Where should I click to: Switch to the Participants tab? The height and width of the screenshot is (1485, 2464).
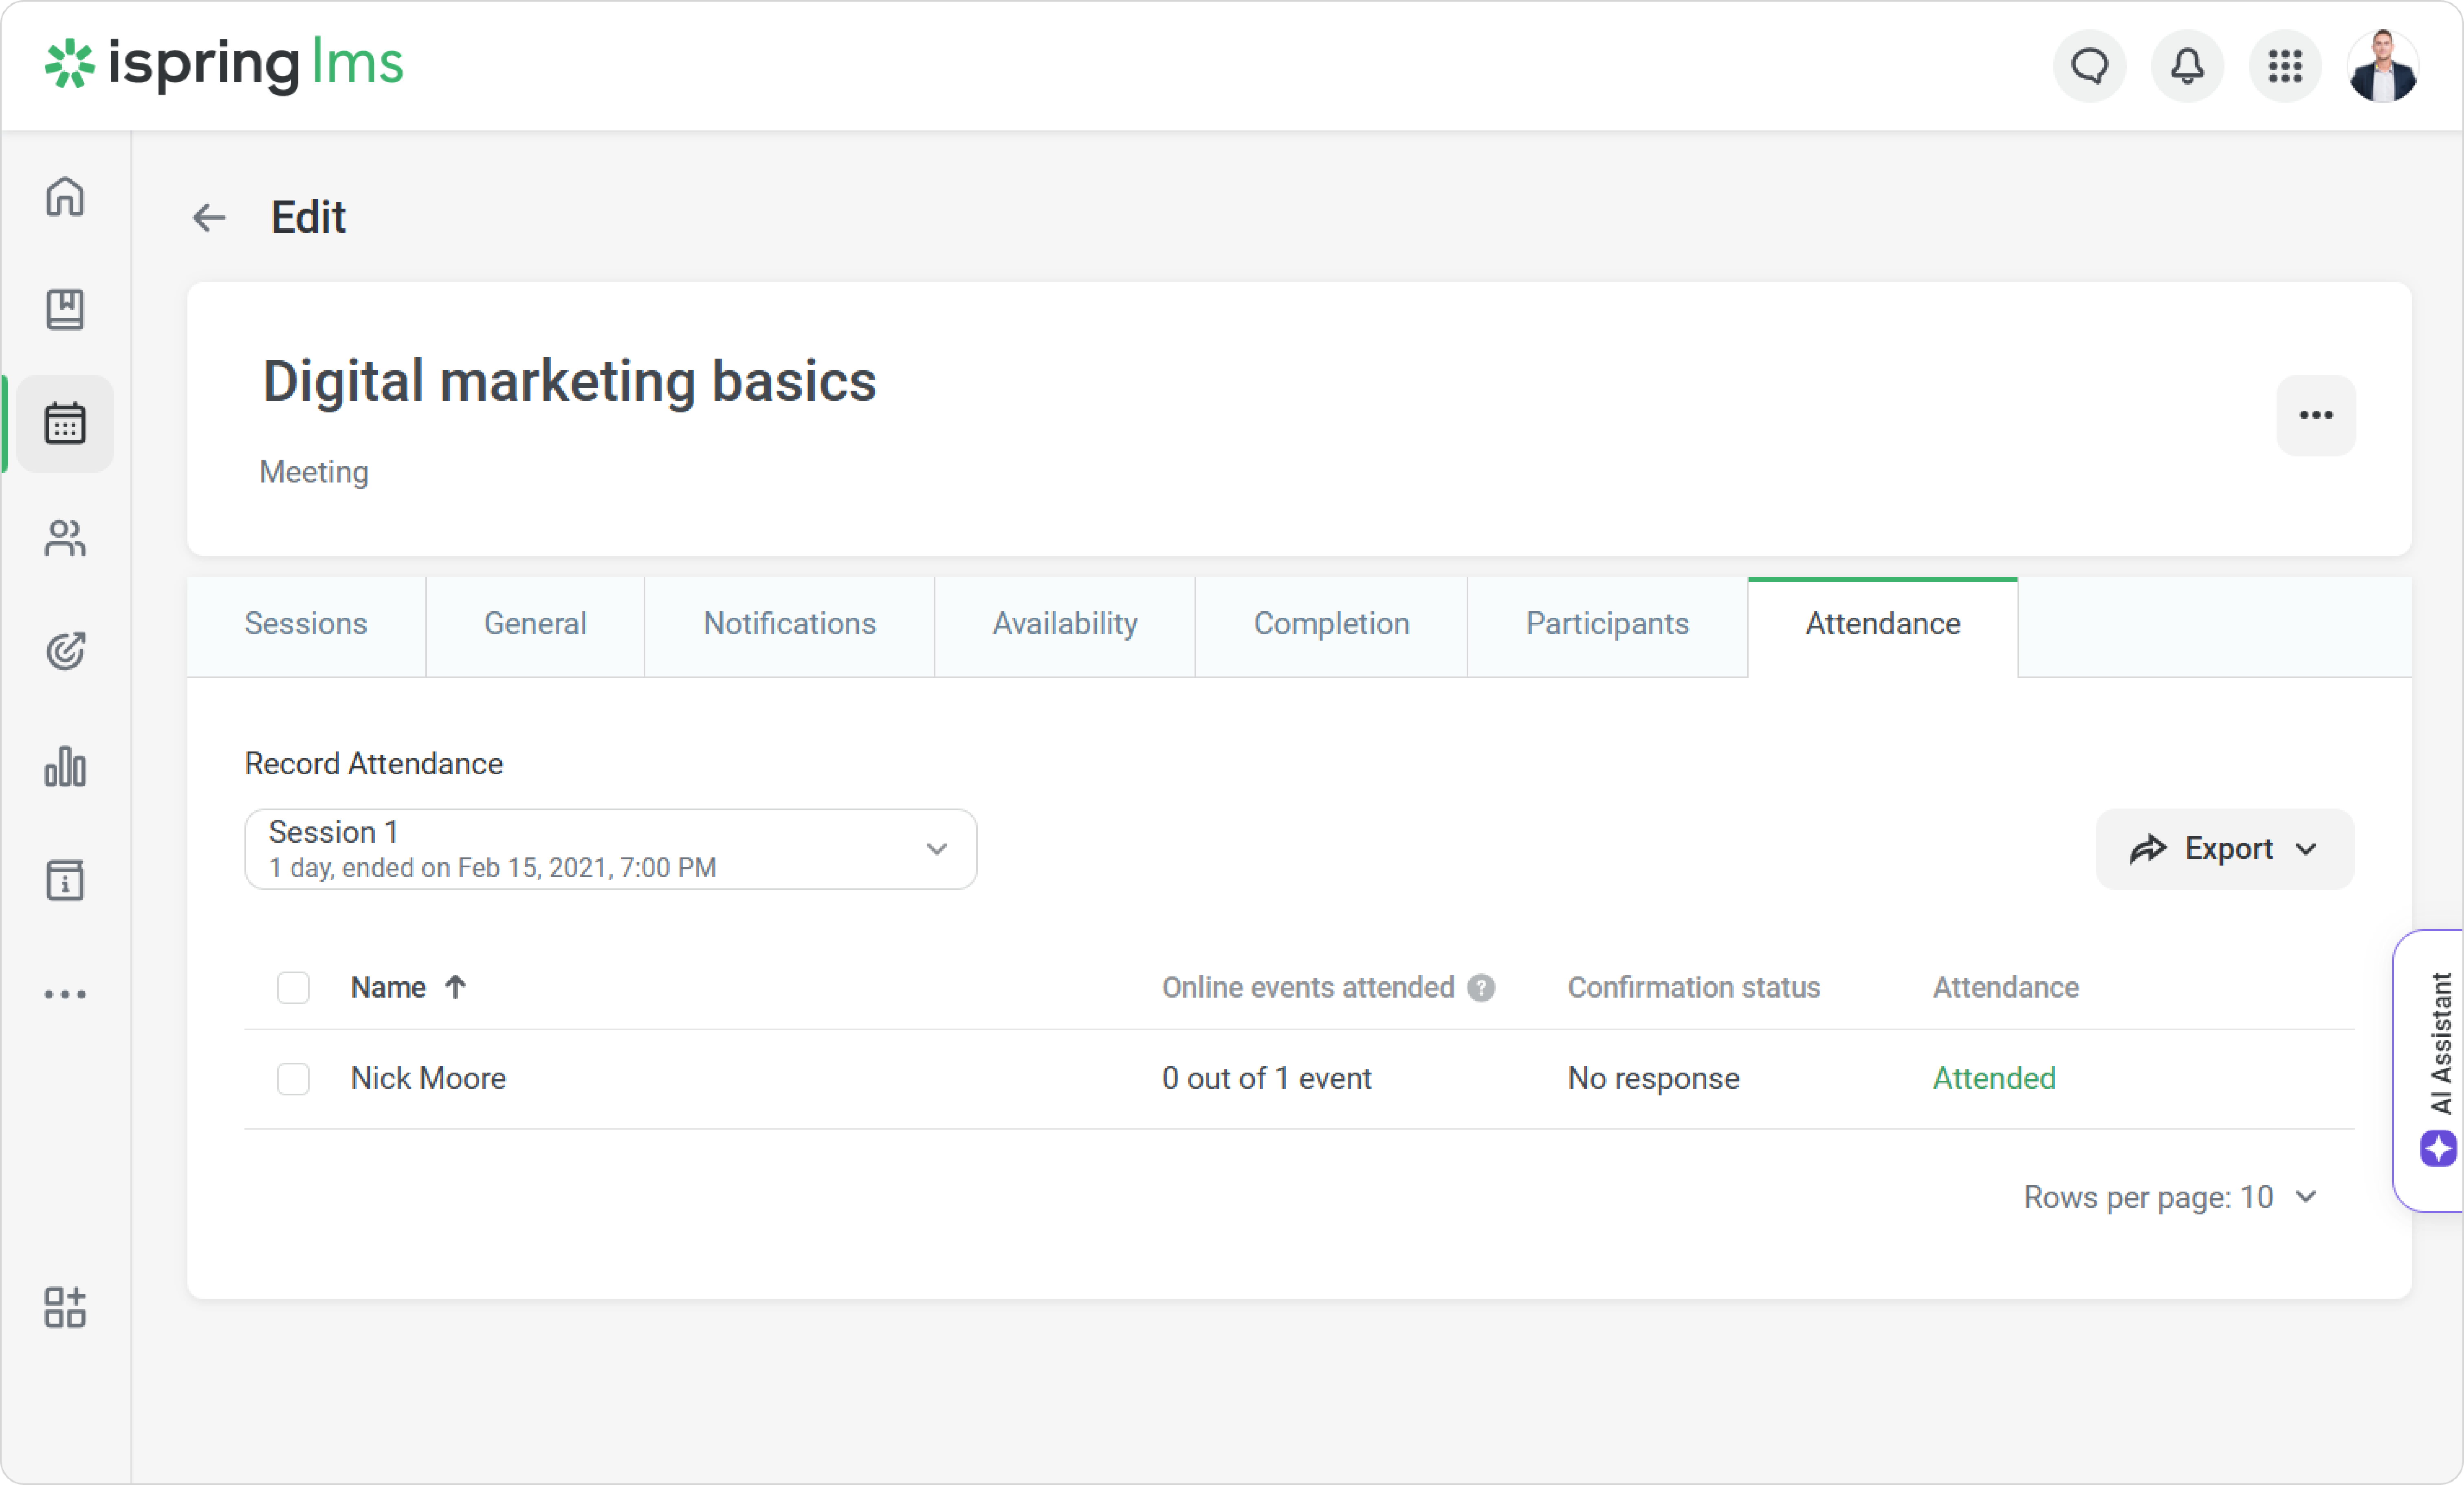pos(1607,624)
